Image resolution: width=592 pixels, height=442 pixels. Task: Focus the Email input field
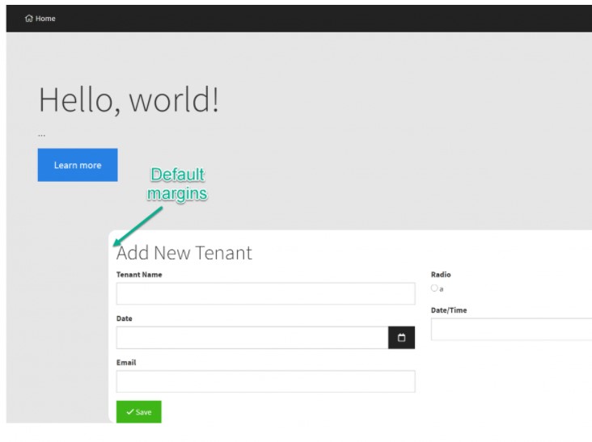265,381
